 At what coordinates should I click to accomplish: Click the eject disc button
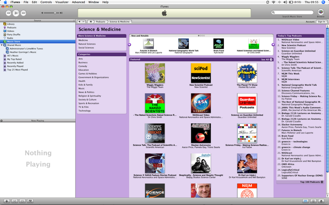pyautogui.click(x=321, y=201)
